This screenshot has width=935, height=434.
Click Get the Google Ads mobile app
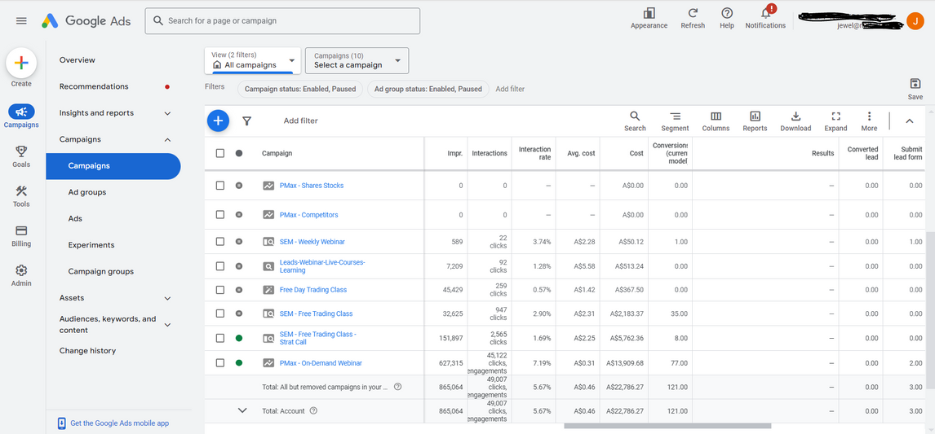[x=119, y=423]
